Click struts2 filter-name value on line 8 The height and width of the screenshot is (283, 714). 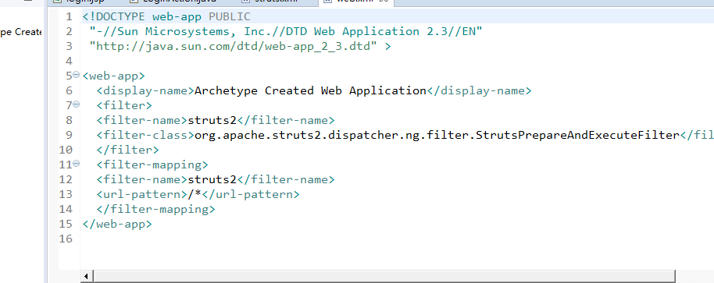coord(212,120)
